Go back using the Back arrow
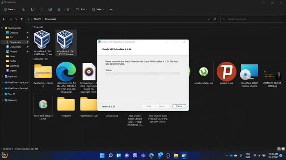The image size is (286, 160). coord(4,19)
